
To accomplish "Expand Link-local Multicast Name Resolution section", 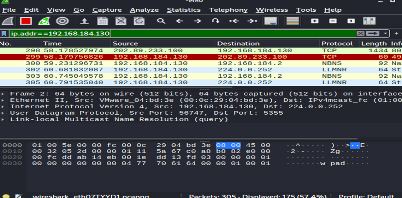I will click(2, 119).
